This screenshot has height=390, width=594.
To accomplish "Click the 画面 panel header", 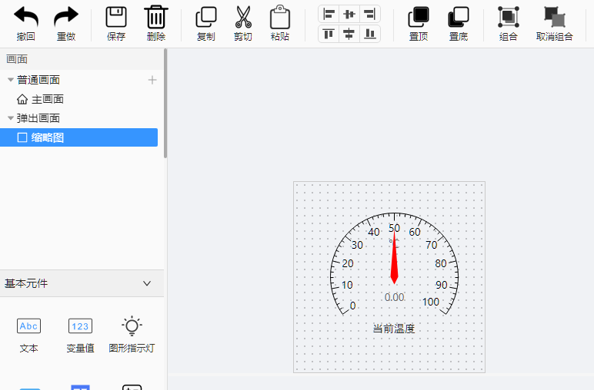I will point(82,59).
